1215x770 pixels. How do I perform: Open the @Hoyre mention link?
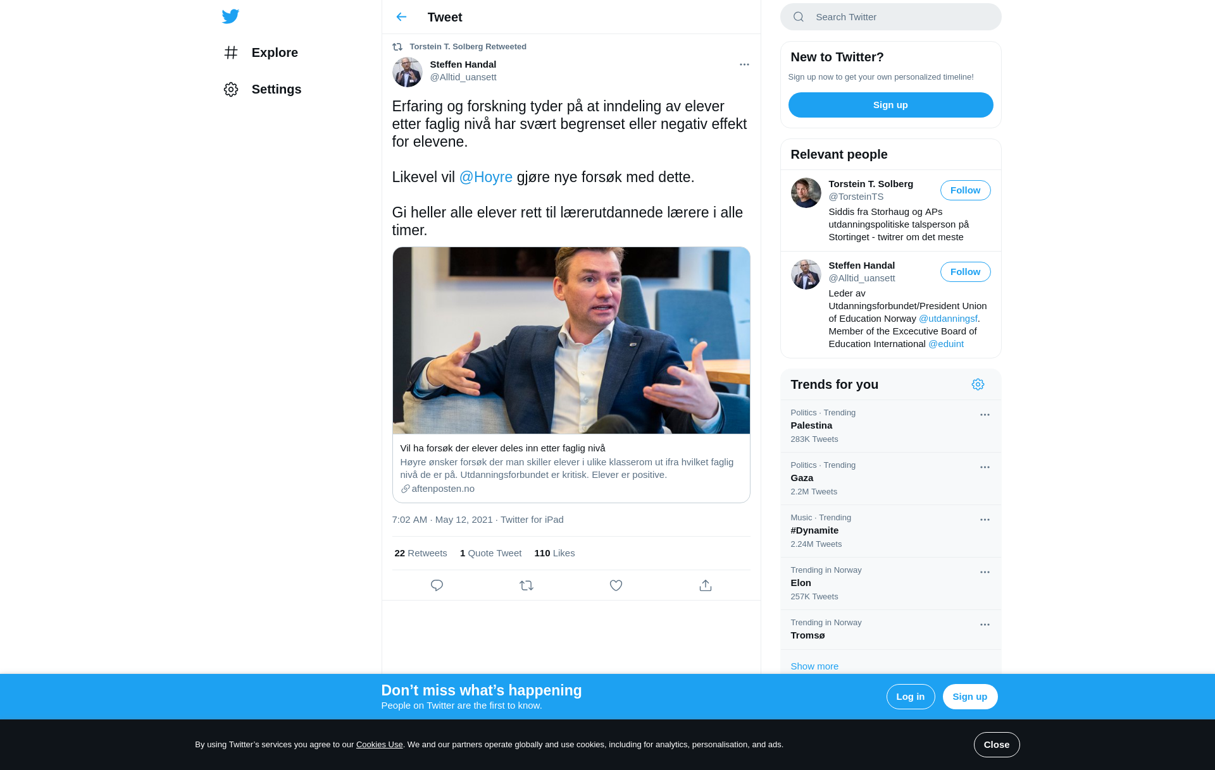485,177
